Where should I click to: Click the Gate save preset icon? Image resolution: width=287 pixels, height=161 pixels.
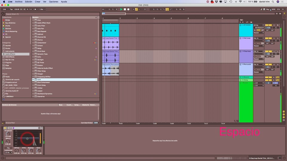coord(42,128)
